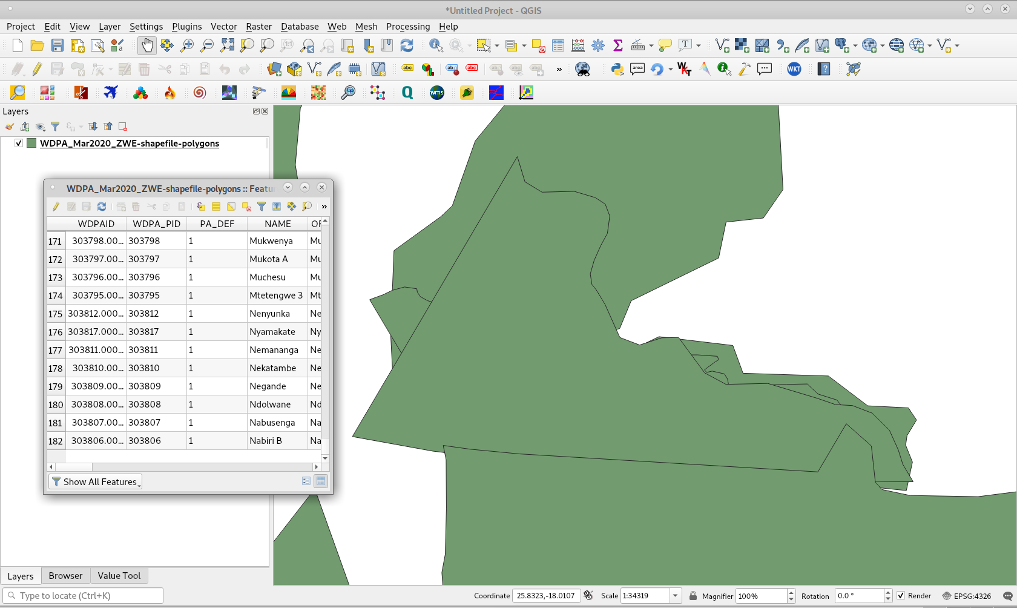
Task: Toggle WDPA_Mar2020_ZWE layer visibility checkbox
Action: [x=19, y=144]
